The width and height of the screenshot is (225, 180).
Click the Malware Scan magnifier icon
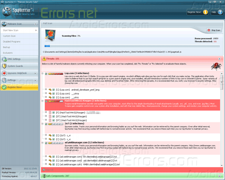[4, 23]
